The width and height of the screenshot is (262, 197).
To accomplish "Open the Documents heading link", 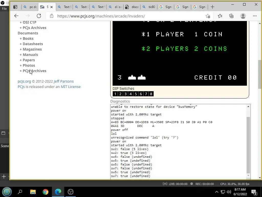I will (28, 33).
